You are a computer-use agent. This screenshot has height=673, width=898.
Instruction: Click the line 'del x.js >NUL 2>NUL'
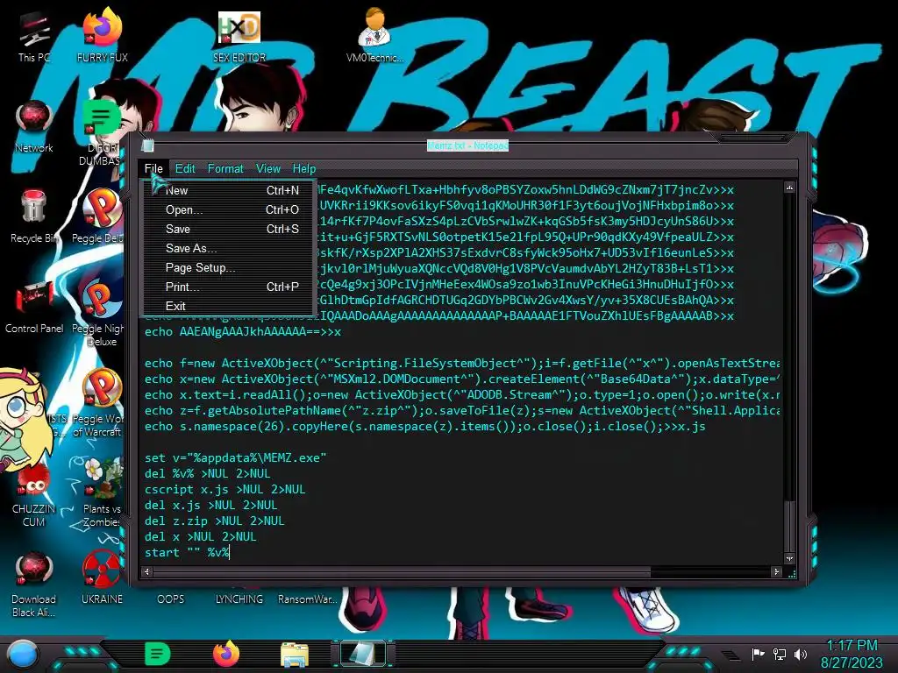210,505
